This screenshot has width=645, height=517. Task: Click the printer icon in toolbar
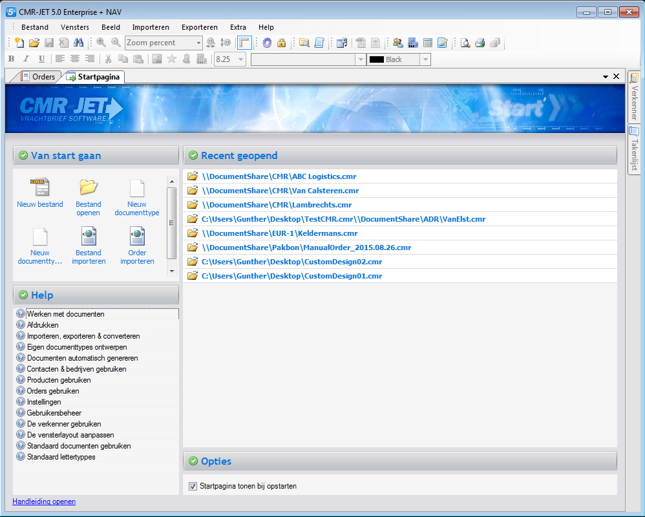click(480, 43)
